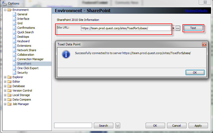Viewport: 213px width, 133px height.
Task: Expand the Explorer folder node
Action: tap(5, 77)
